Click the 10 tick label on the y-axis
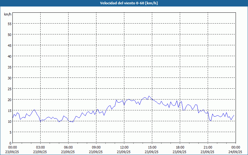This screenshot has height=155, width=248. 9,121
